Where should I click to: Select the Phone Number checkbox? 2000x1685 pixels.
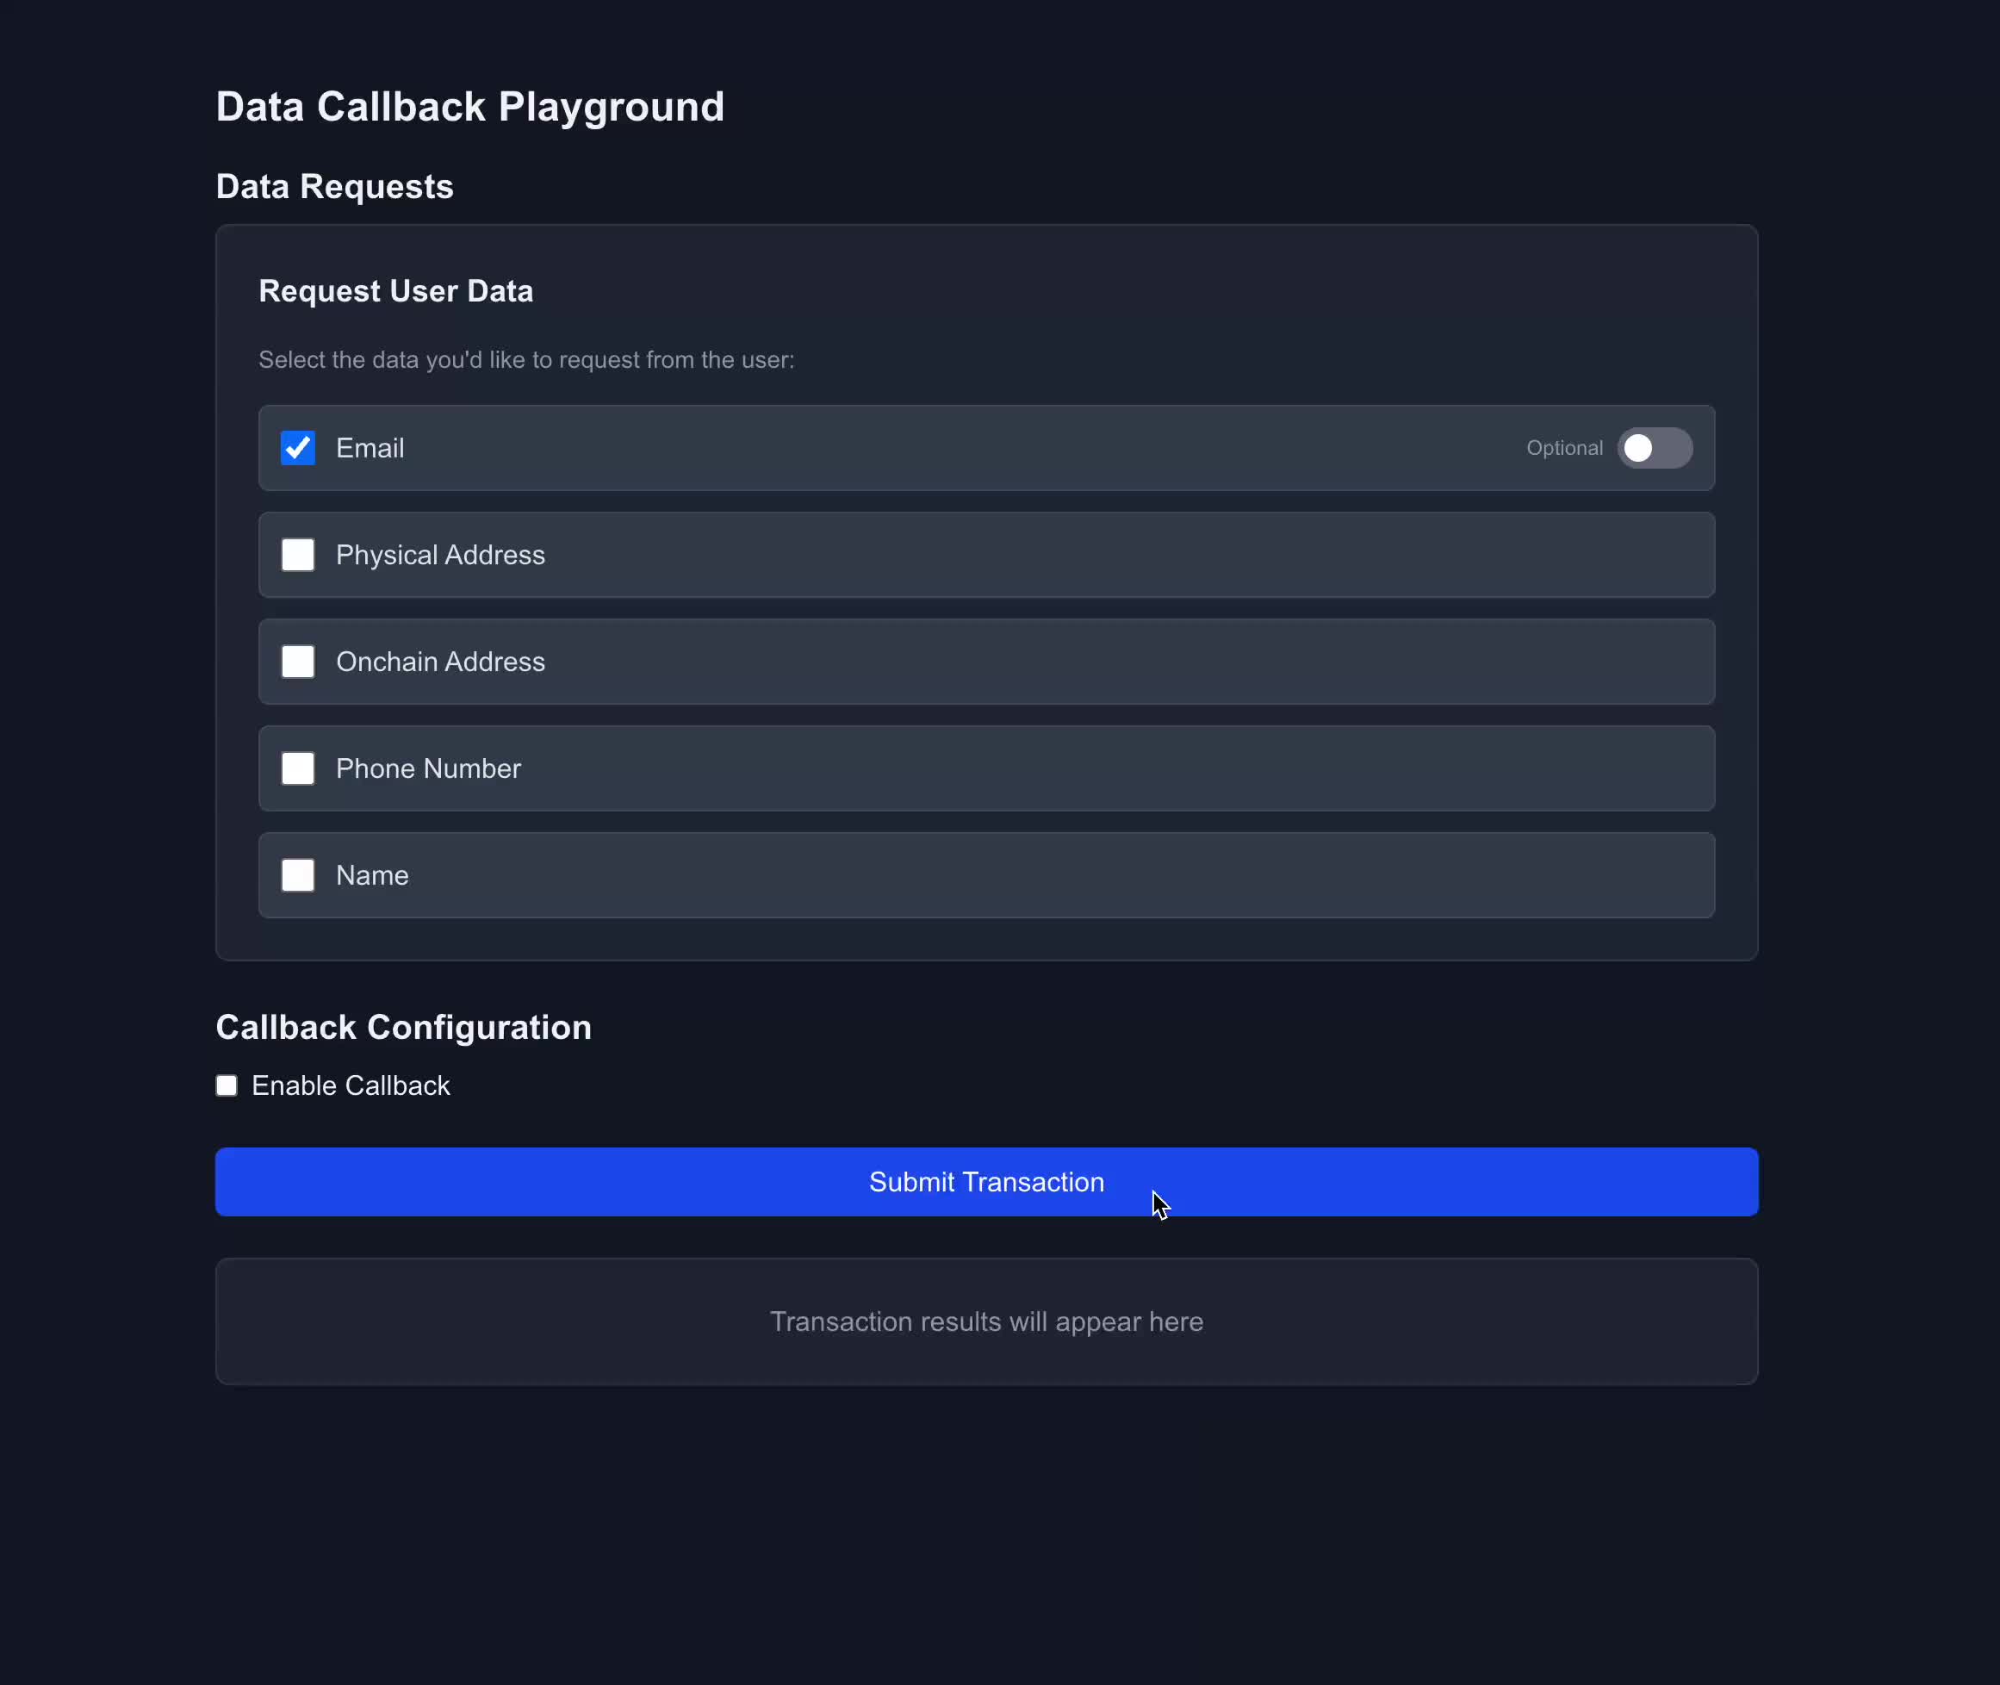pyautogui.click(x=298, y=769)
